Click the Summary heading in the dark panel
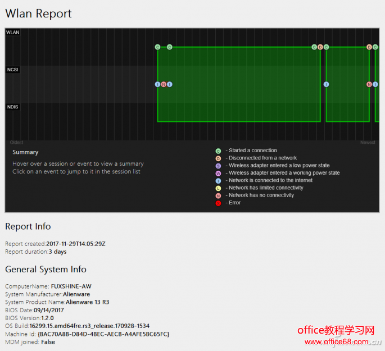 (x=25, y=152)
